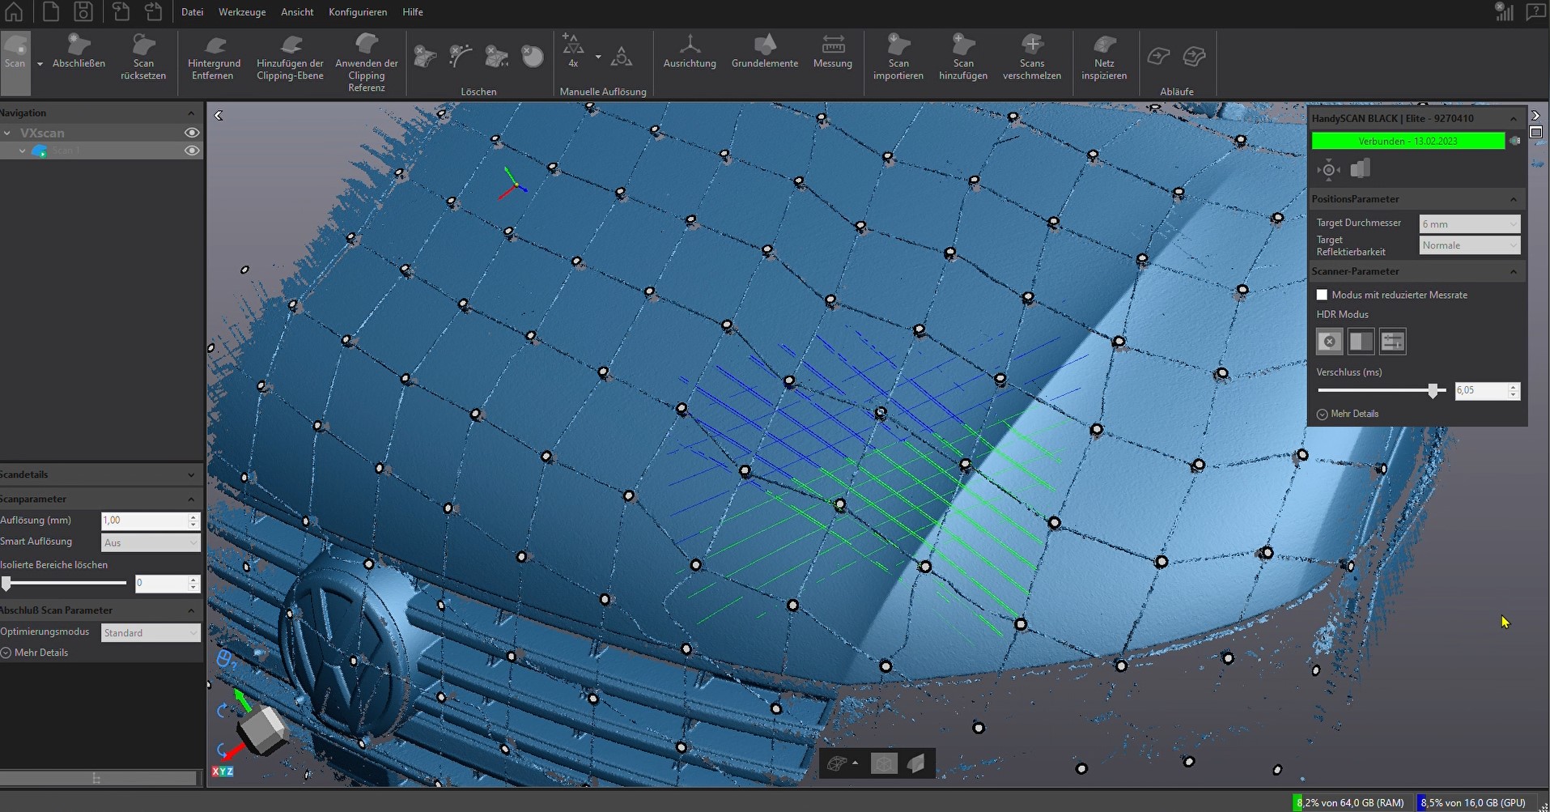This screenshot has height=812, width=1550.
Task: Expand Mehr Details under Verschluss slider
Action: pos(1353,414)
